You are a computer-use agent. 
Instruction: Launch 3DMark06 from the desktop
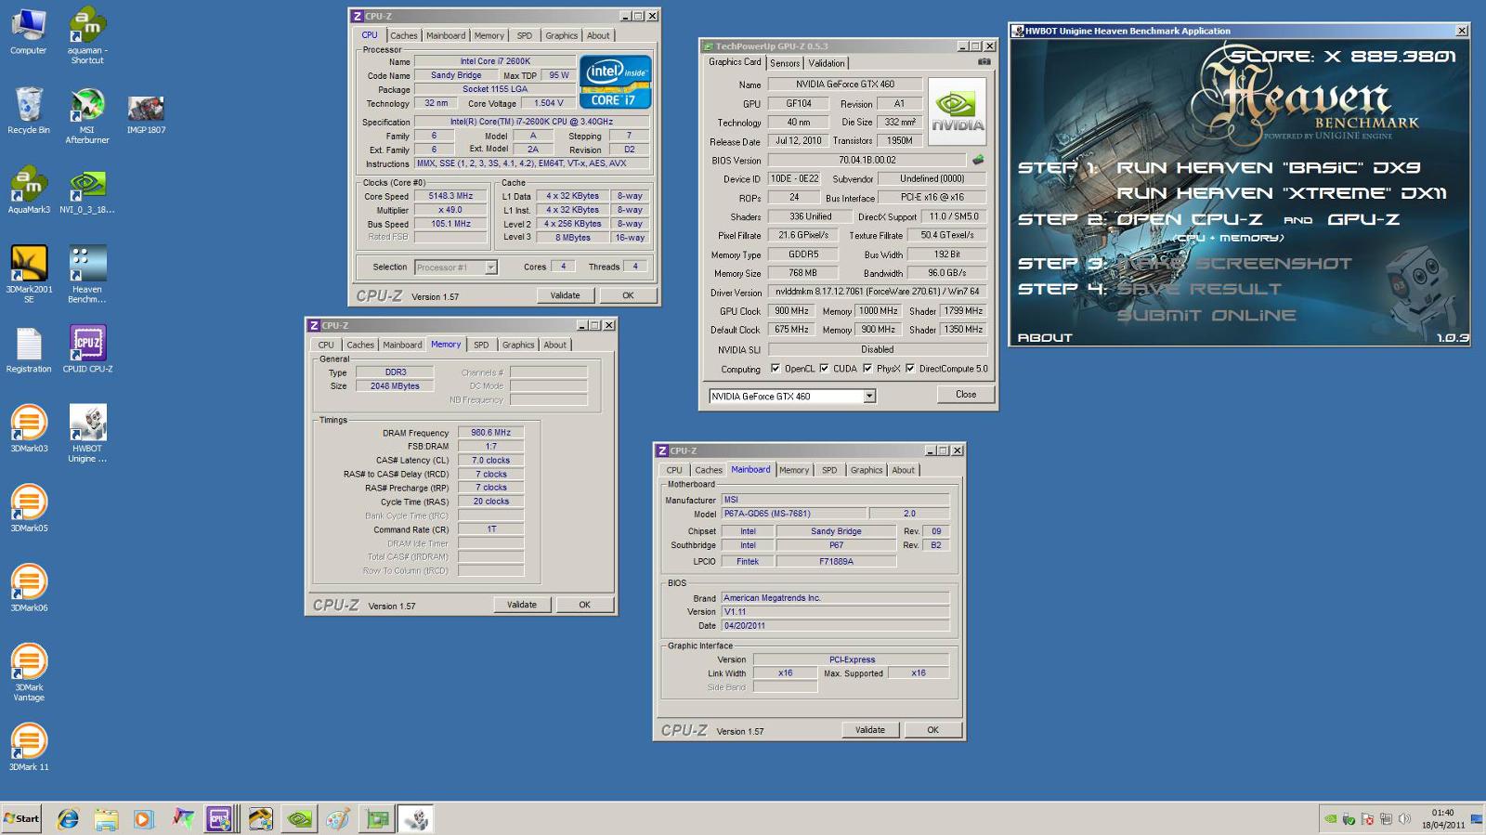[29, 589]
